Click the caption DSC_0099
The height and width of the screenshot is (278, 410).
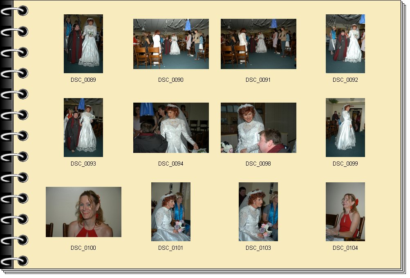[x=345, y=164]
